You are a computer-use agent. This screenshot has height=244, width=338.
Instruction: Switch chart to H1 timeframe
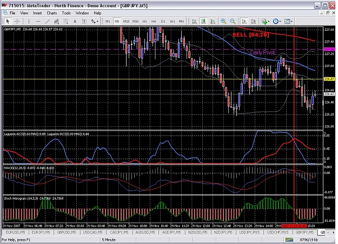pos(144,21)
